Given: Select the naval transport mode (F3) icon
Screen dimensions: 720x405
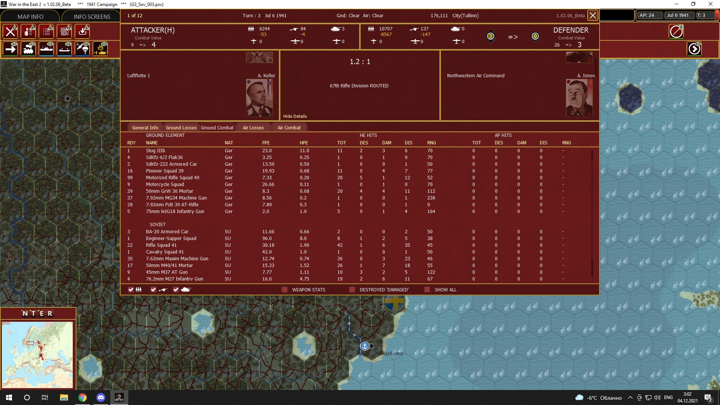Looking at the screenshot, I should [x=46, y=49].
